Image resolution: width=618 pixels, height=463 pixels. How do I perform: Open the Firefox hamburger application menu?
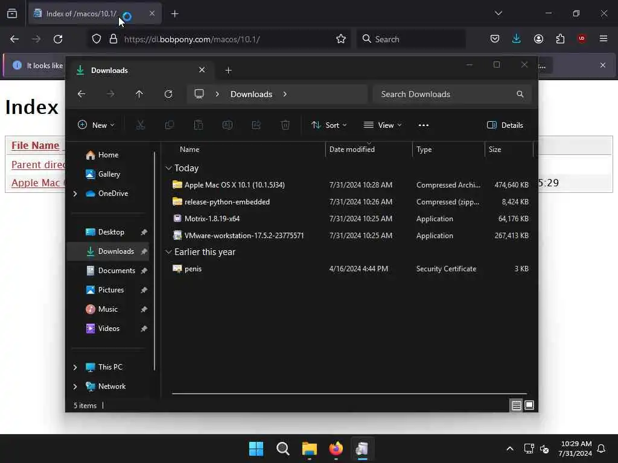[x=604, y=39]
